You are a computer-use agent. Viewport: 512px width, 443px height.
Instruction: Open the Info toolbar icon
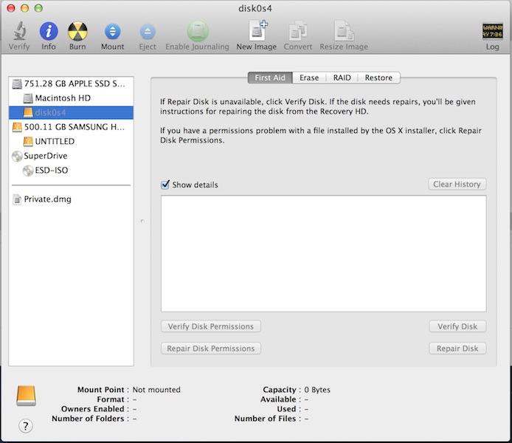click(49, 31)
